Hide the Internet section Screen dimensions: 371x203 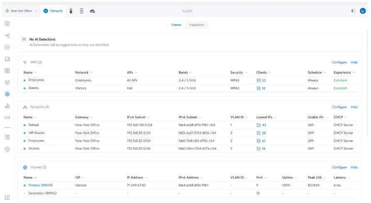click(354, 168)
